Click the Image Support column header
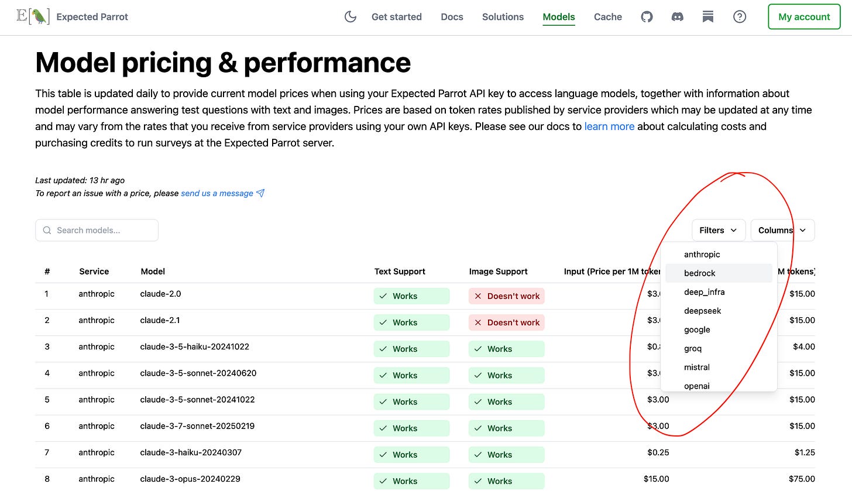This screenshot has width=852, height=491. pos(499,272)
